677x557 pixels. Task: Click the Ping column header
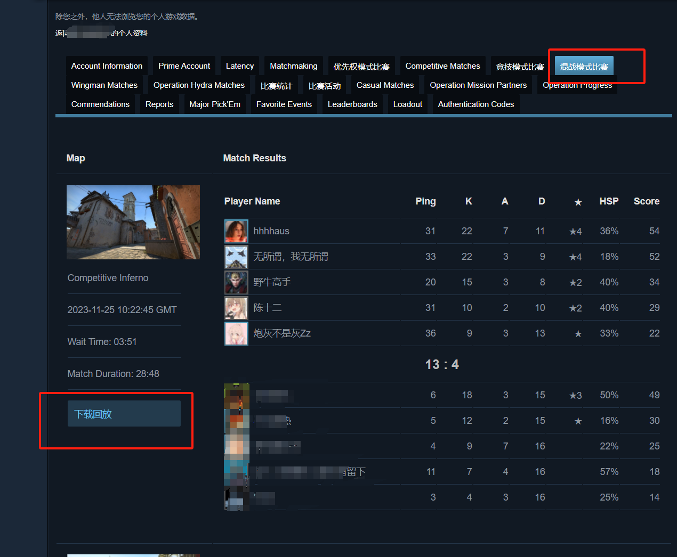pyautogui.click(x=425, y=201)
